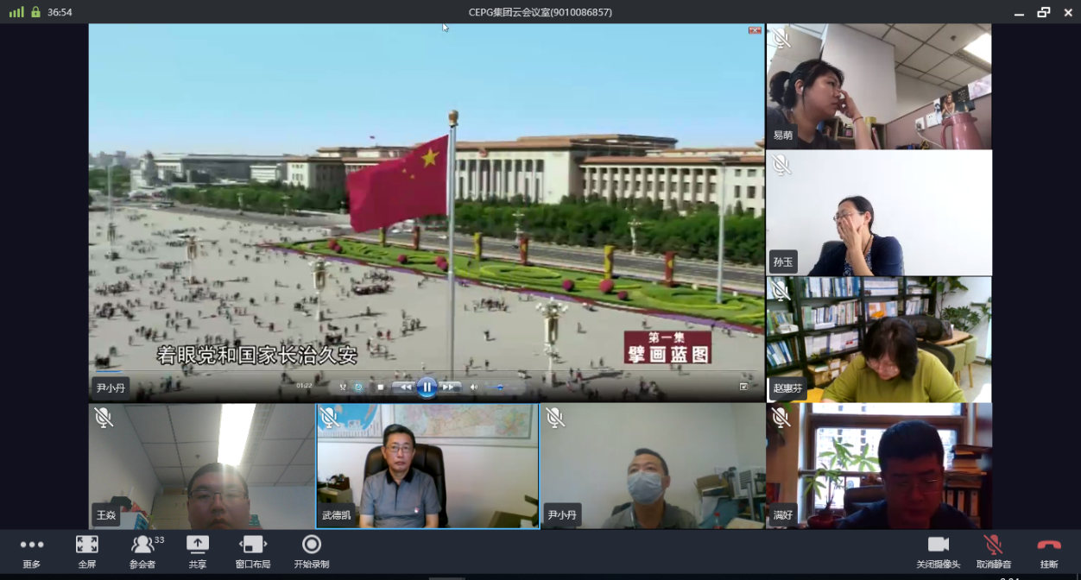Select 武德凯 participant video tile

point(427,466)
